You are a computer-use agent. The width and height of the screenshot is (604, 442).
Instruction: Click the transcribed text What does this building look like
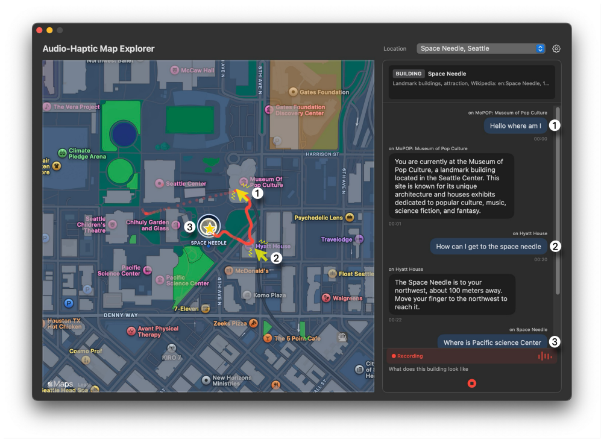coord(428,369)
